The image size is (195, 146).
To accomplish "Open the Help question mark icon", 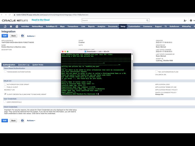I will [191, 20].
